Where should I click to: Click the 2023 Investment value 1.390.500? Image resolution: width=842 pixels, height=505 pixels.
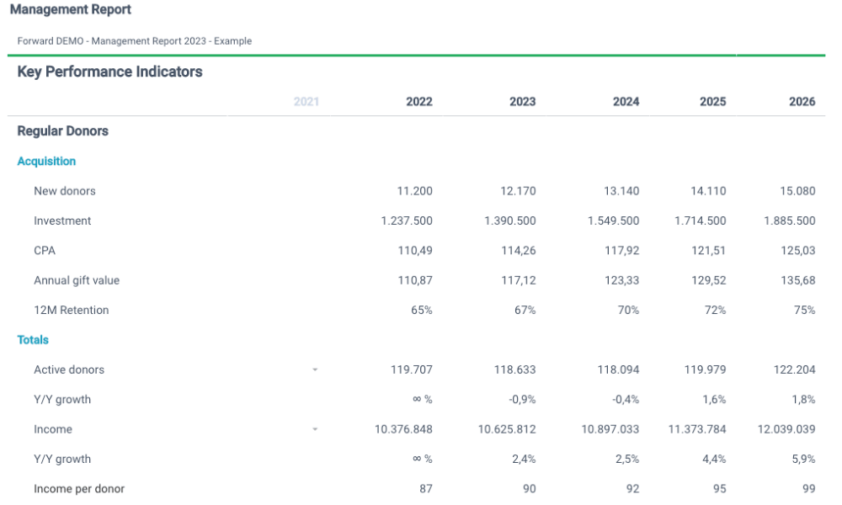click(x=509, y=221)
